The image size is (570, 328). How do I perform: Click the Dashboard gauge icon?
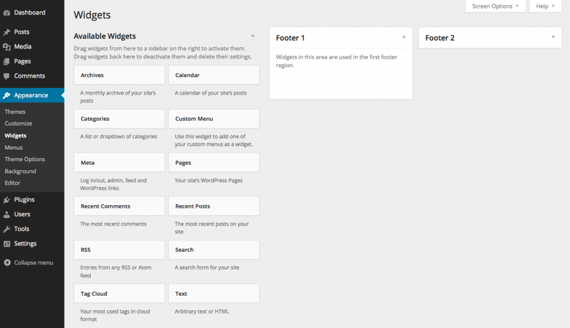pyautogui.click(x=7, y=12)
